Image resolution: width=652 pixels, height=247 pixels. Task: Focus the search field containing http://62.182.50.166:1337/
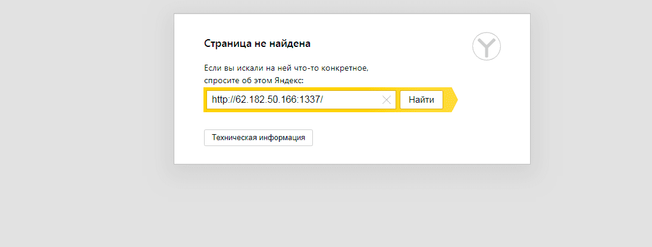(x=301, y=100)
